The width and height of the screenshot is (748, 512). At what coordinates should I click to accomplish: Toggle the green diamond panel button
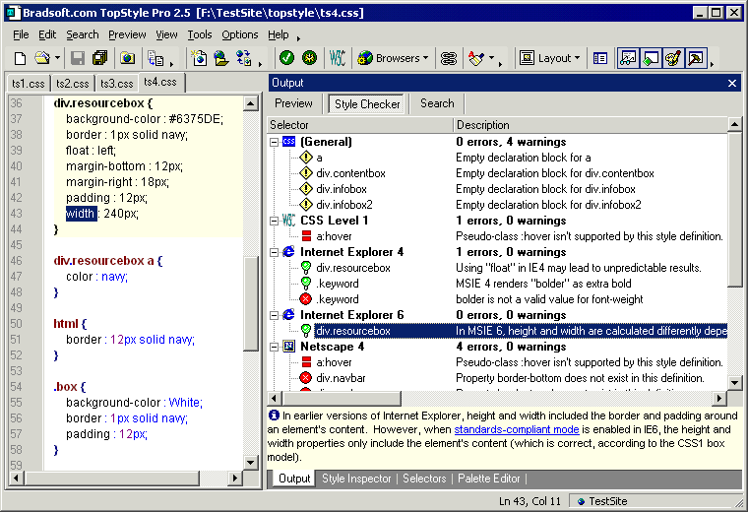[x=651, y=58]
